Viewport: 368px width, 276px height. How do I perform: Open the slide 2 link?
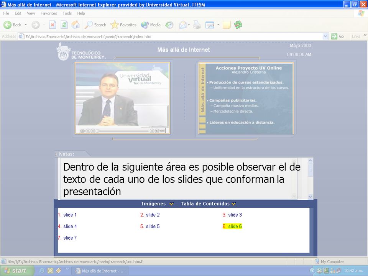[153, 215]
